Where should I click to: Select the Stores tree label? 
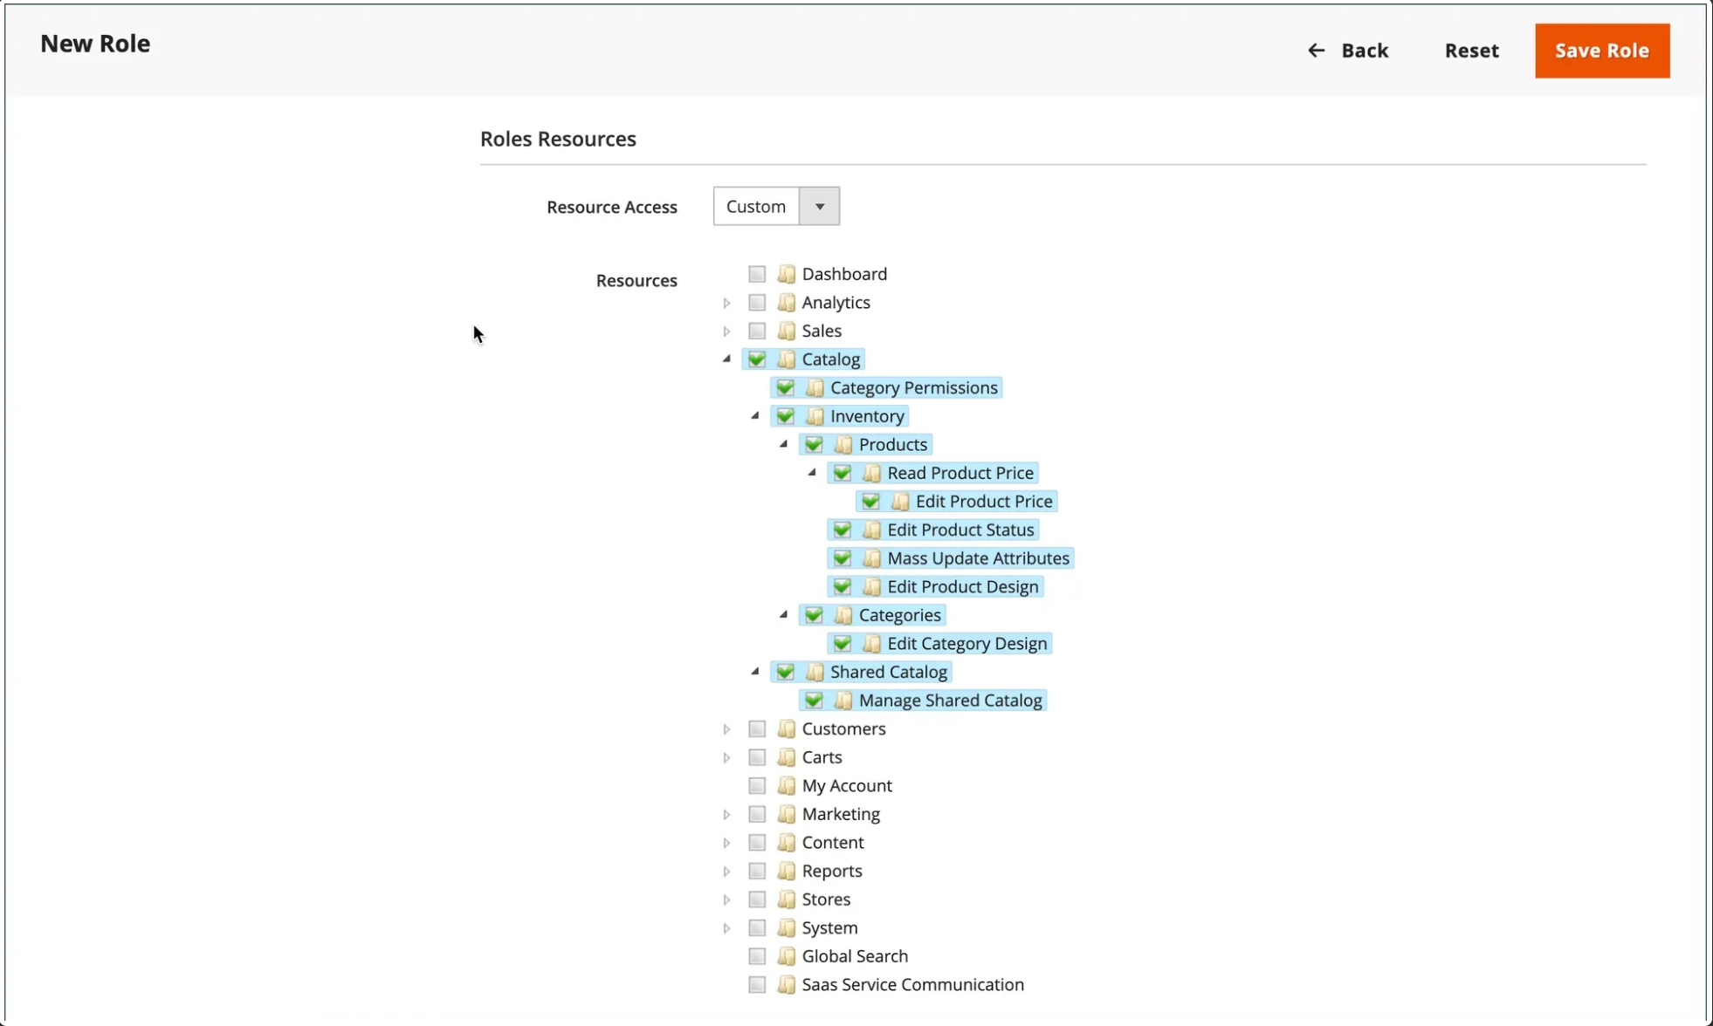(826, 899)
